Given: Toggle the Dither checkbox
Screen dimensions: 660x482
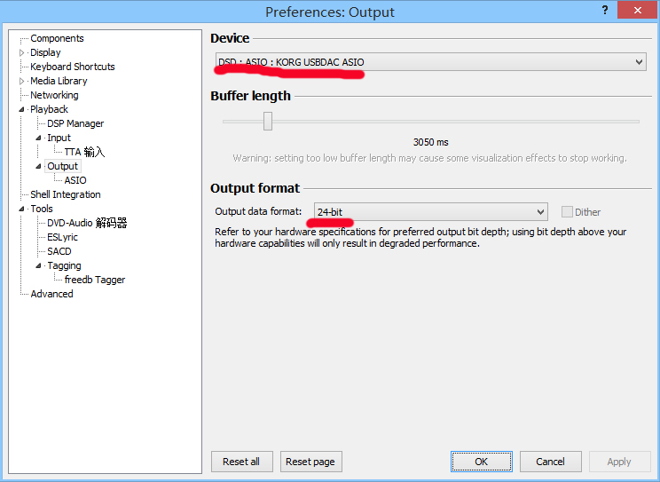Looking at the screenshot, I should click(x=567, y=212).
